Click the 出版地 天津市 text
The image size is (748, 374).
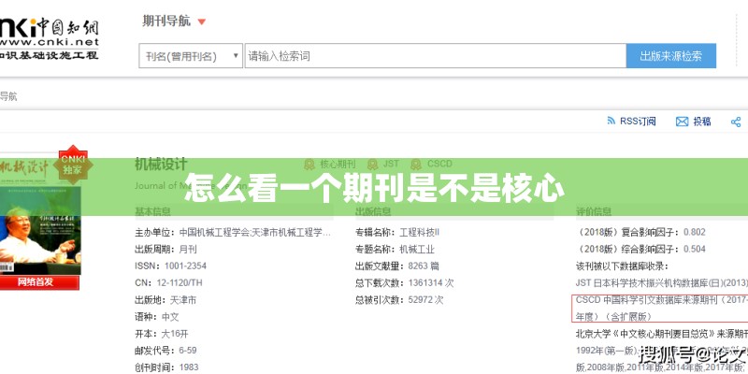pos(165,300)
